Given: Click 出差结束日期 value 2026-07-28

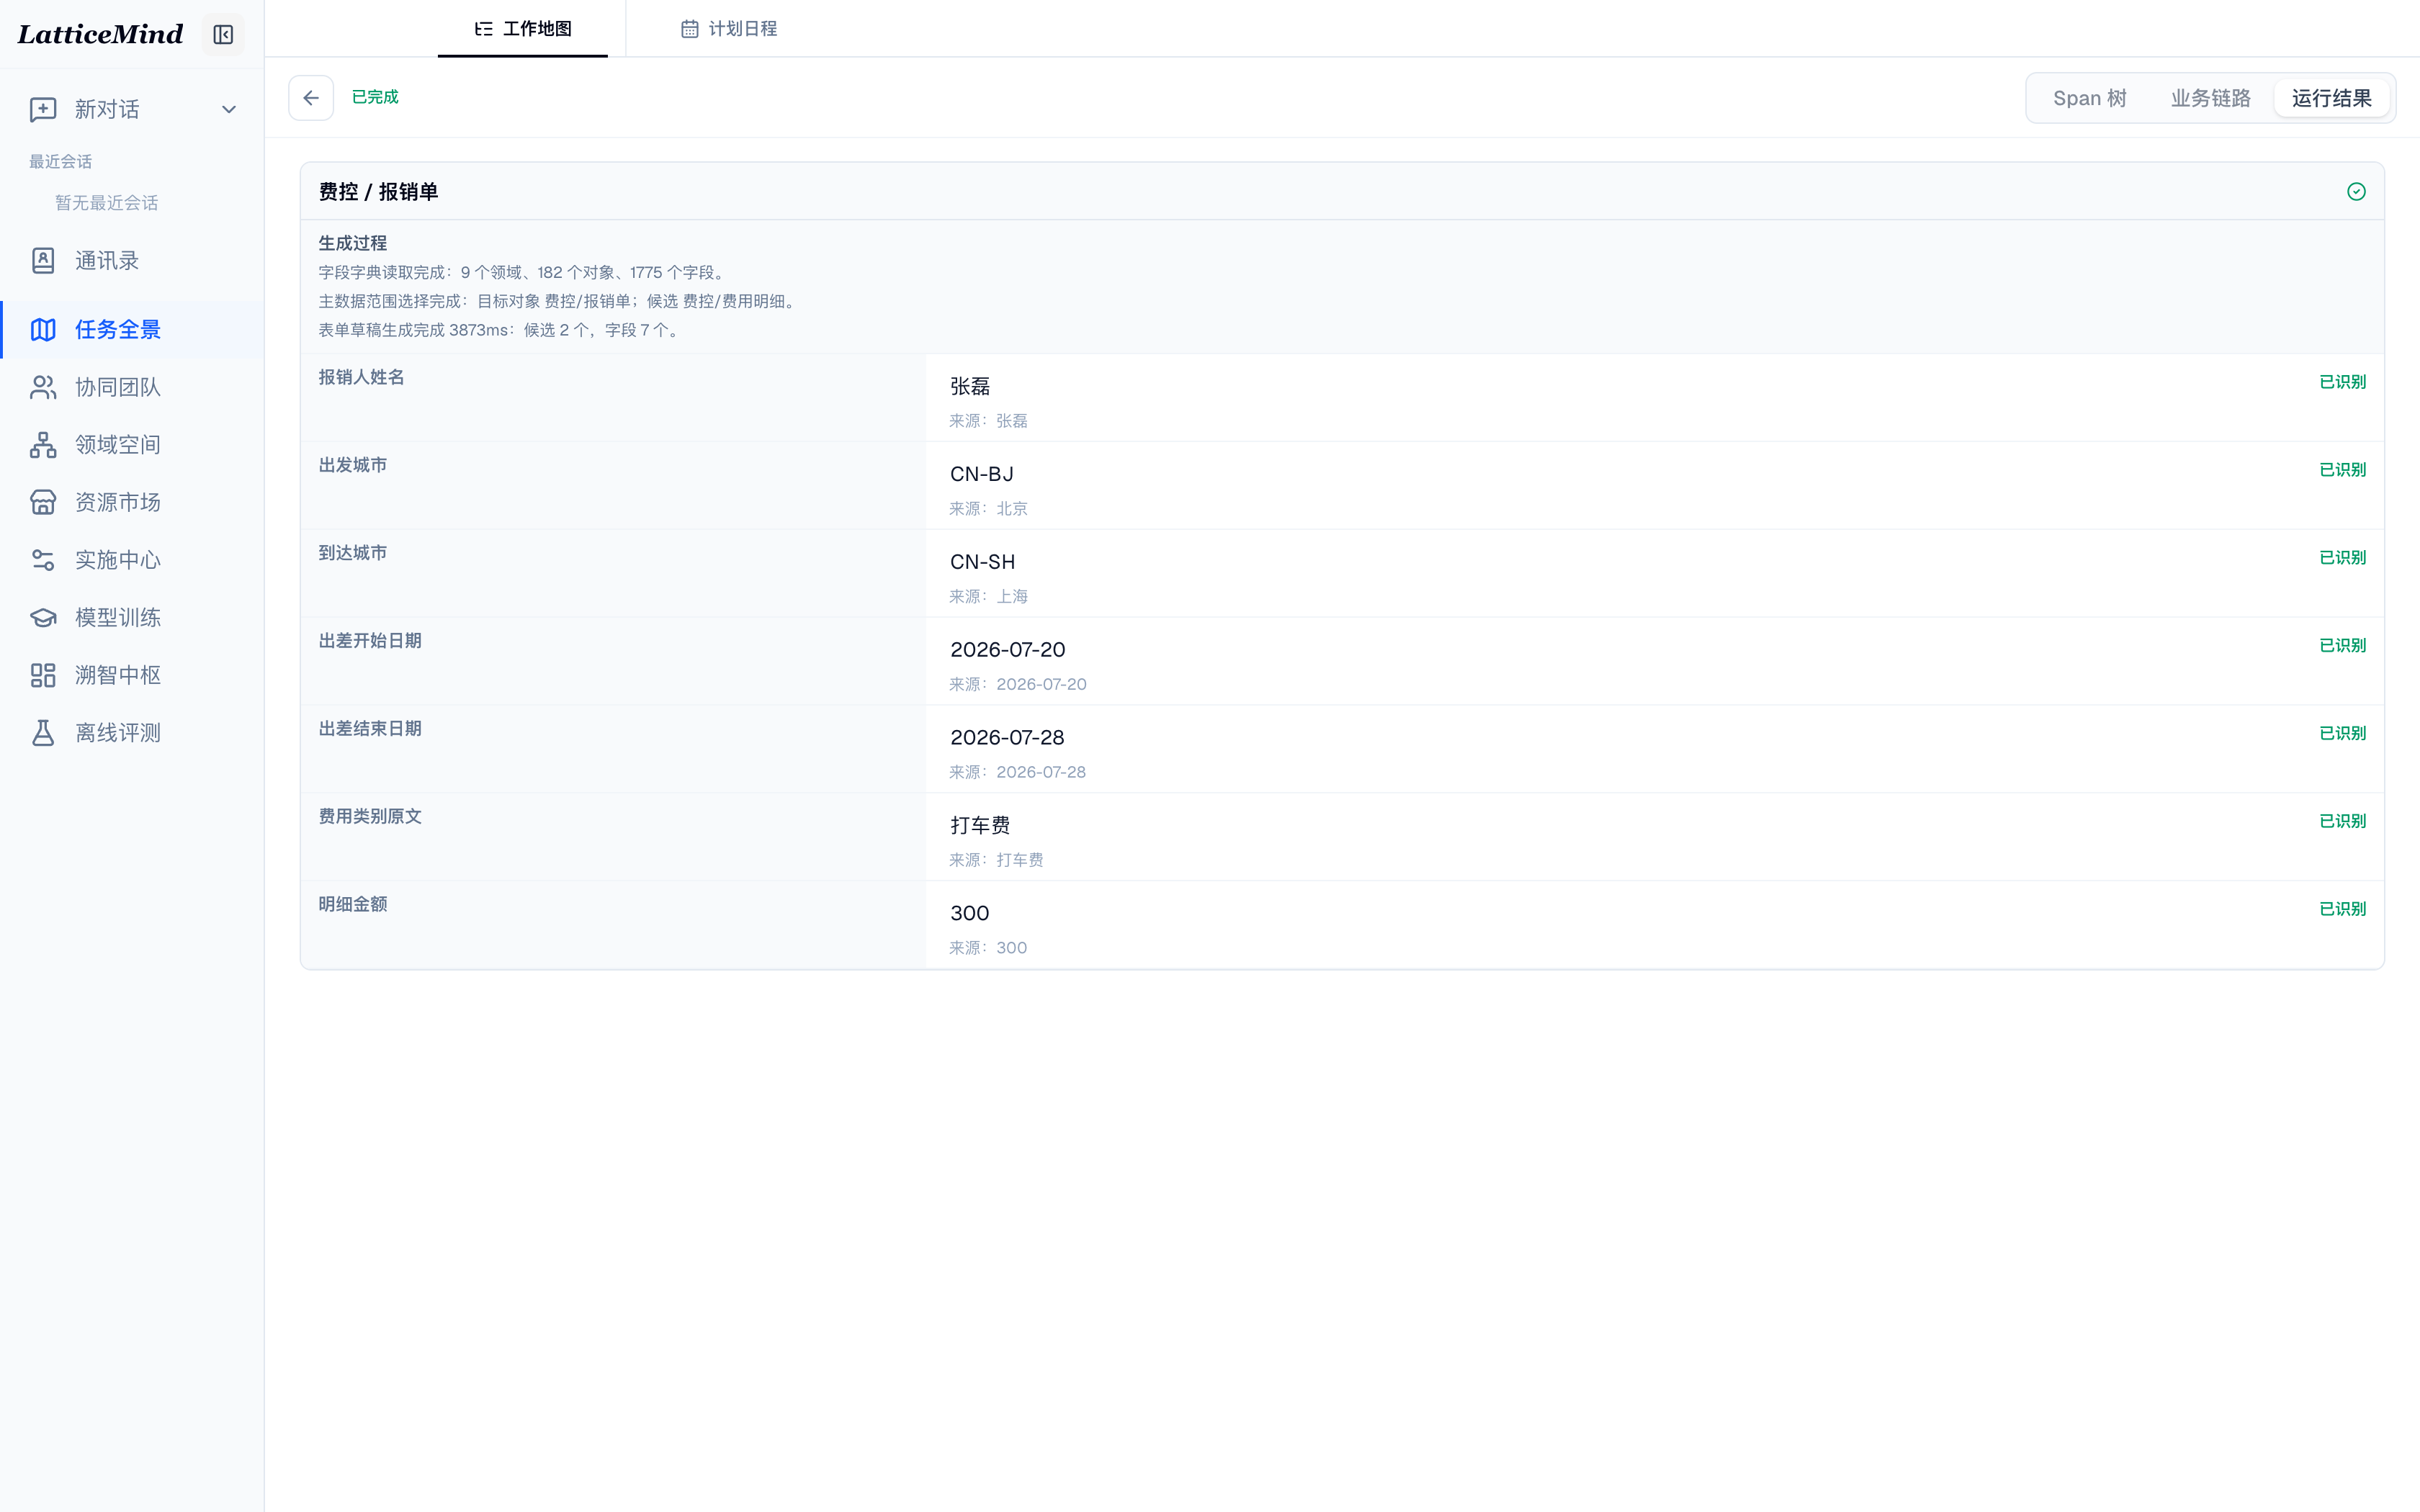Looking at the screenshot, I should click(x=1007, y=738).
